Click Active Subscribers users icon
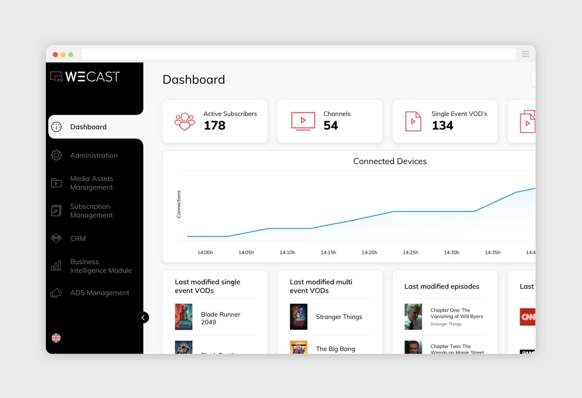This screenshot has height=398, width=582. click(x=184, y=121)
